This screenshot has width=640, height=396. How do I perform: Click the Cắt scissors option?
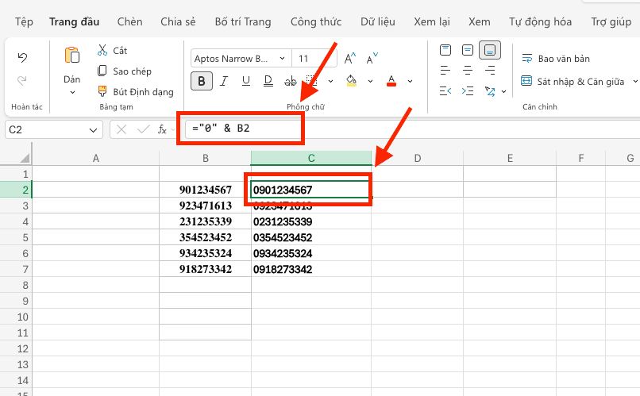(x=112, y=50)
